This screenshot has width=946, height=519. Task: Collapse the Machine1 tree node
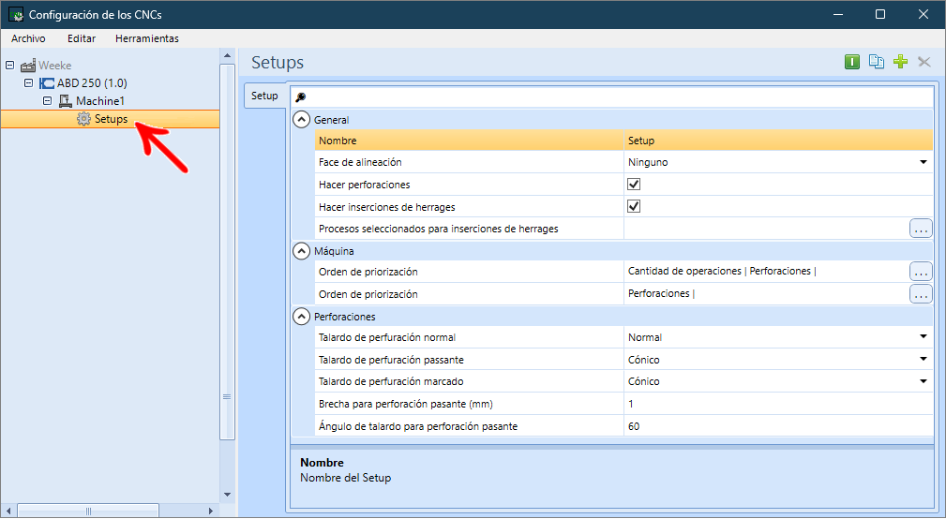point(47,101)
